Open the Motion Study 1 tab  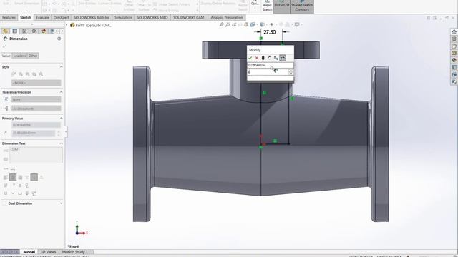[74, 252]
